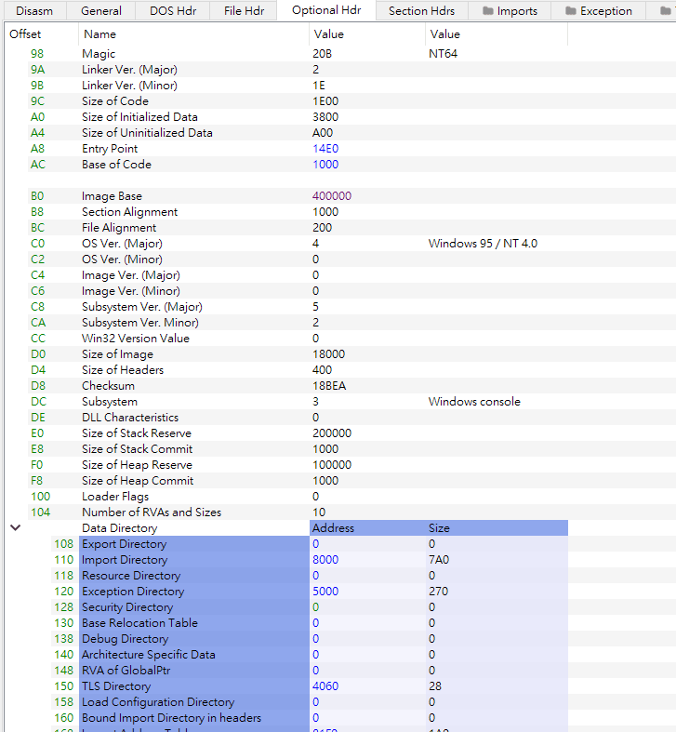Select the Checksum value 18BEA

329,386
